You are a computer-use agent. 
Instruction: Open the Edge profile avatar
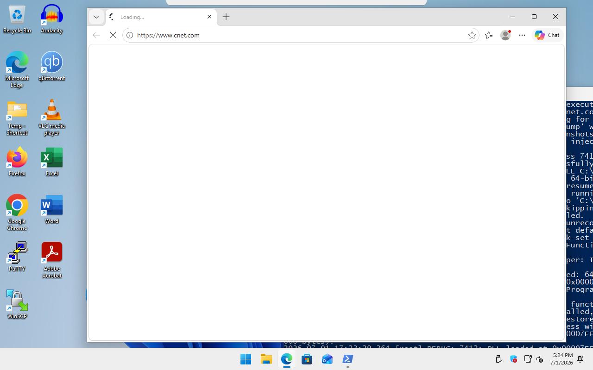coord(505,35)
